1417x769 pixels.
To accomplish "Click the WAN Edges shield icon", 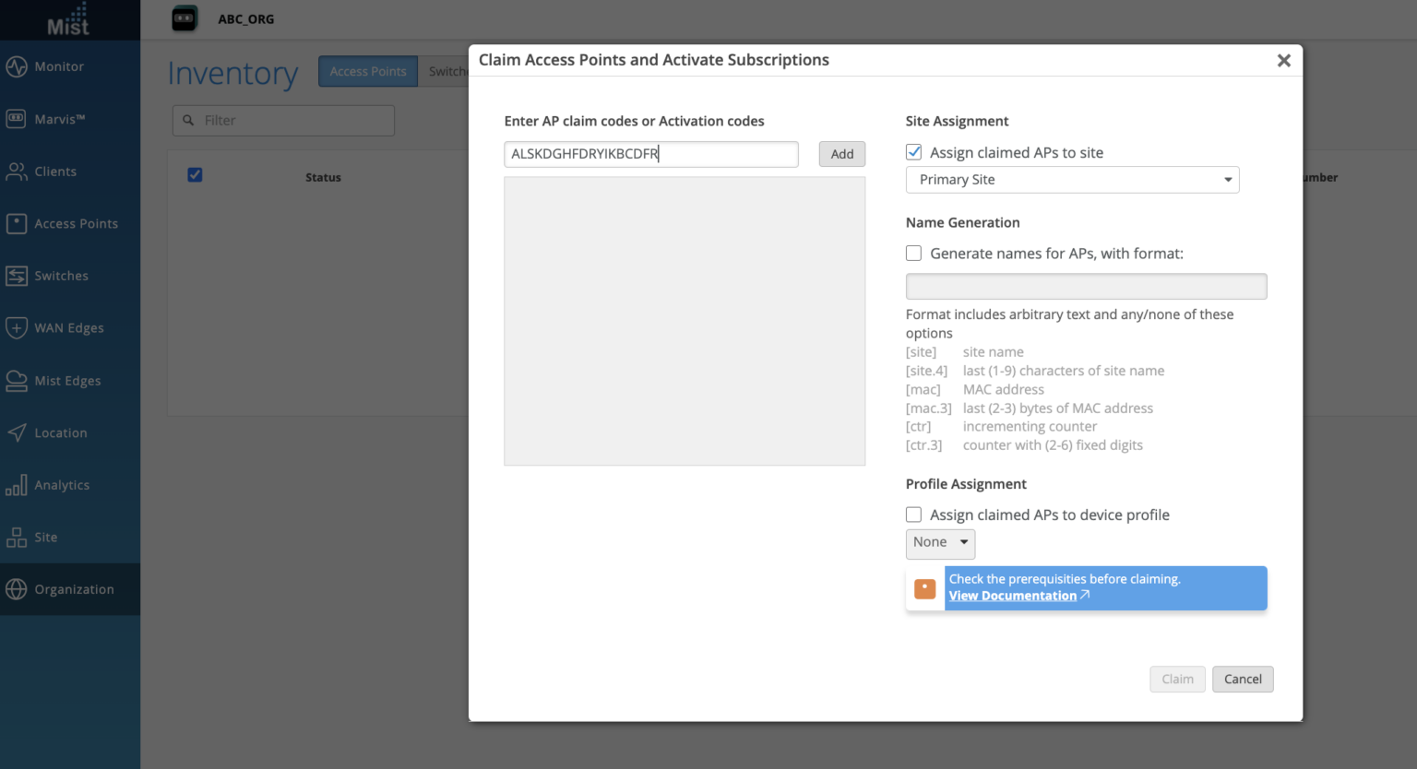I will [17, 327].
